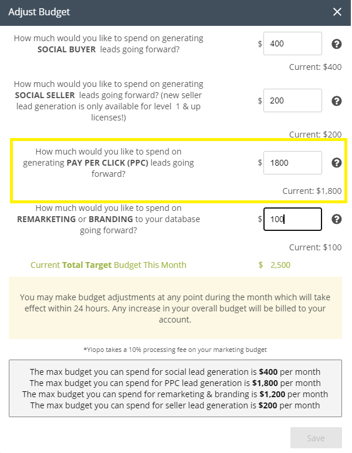
Task: Click the yellow budget adjustments notice
Action: click(x=175, y=308)
